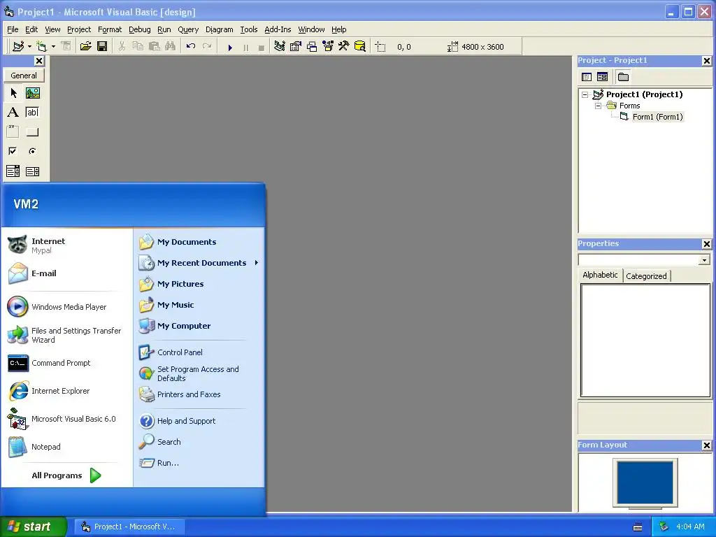Collapse the Project1 (Project1) tree node
716x537 pixels.
click(585, 95)
